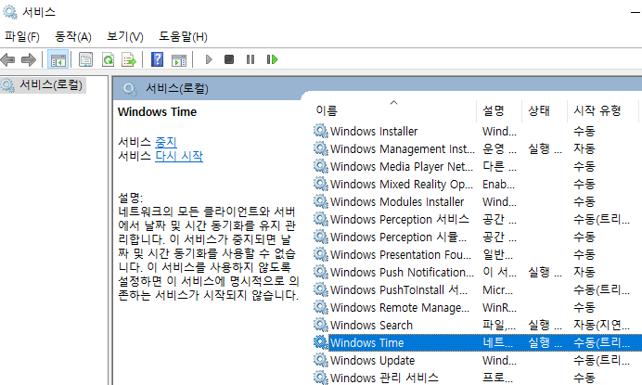Select the highlighted Windows Time service

click(478, 343)
